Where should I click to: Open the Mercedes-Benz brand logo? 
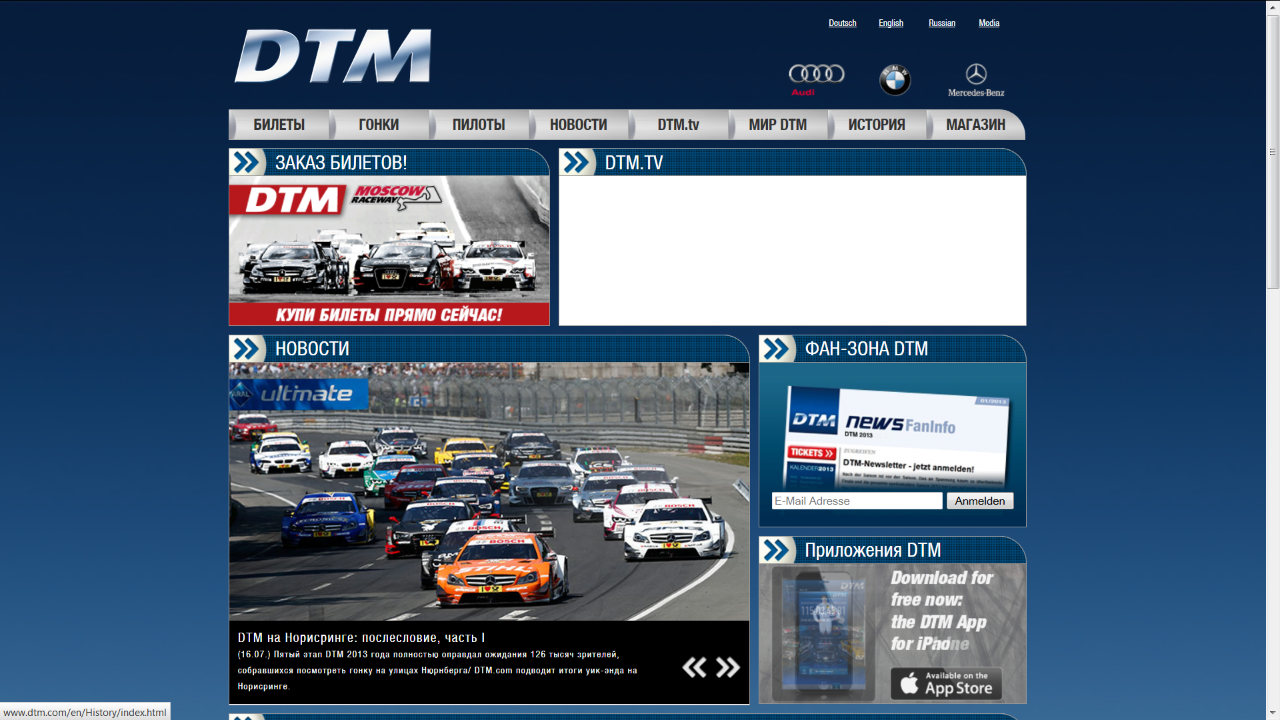coord(976,80)
